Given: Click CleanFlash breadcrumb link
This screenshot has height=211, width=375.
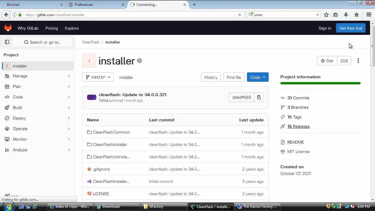Looking at the screenshot, I should click(91, 42).
